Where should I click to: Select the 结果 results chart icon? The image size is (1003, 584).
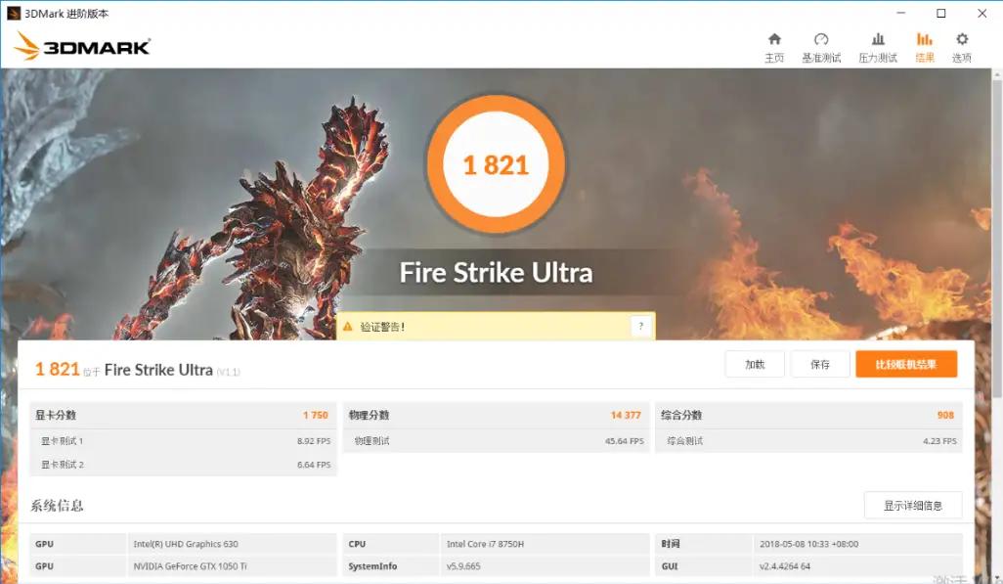point(924,40)
